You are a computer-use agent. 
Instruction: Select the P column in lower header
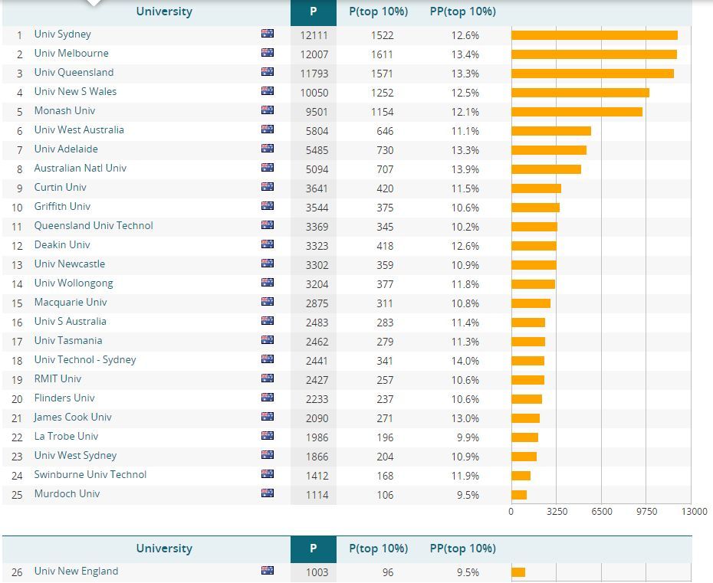[314, 549]
